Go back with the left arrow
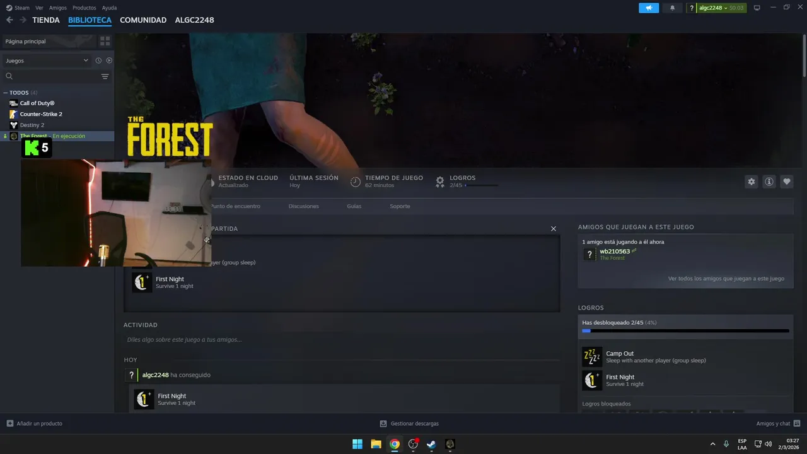 (x=9, y=20)
